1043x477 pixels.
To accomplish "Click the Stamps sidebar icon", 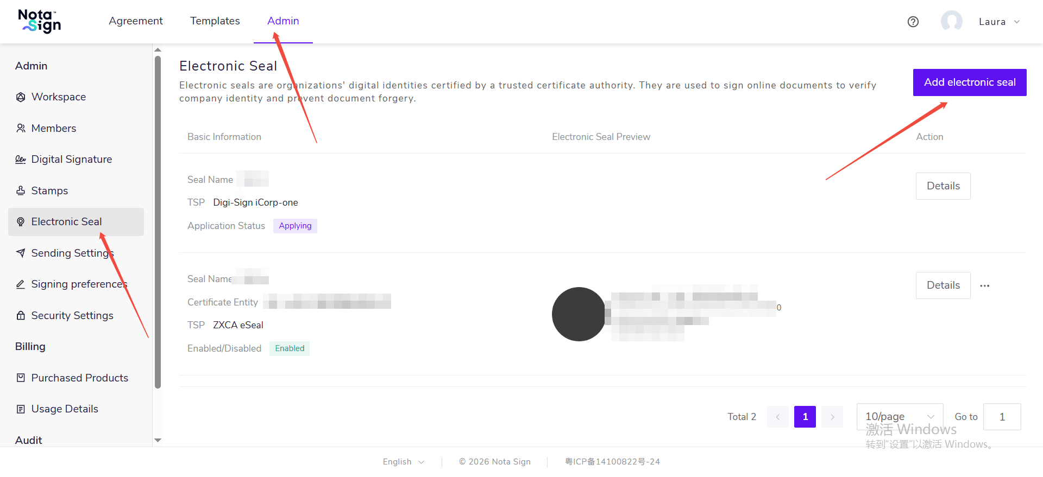I will click(x=21, y=190).
